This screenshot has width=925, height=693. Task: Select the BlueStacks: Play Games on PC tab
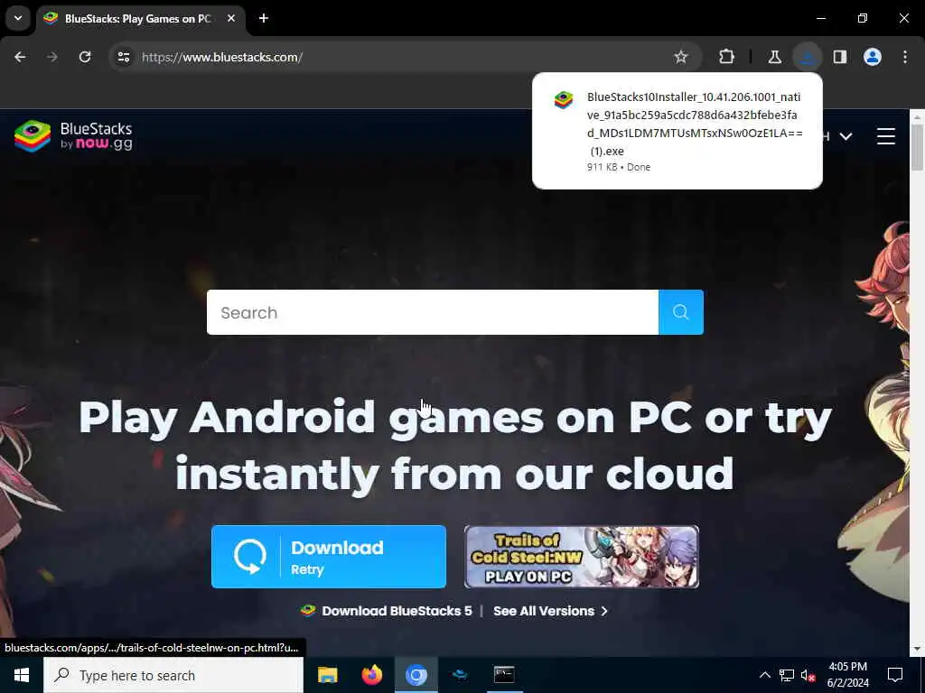(x=138, y=18)
